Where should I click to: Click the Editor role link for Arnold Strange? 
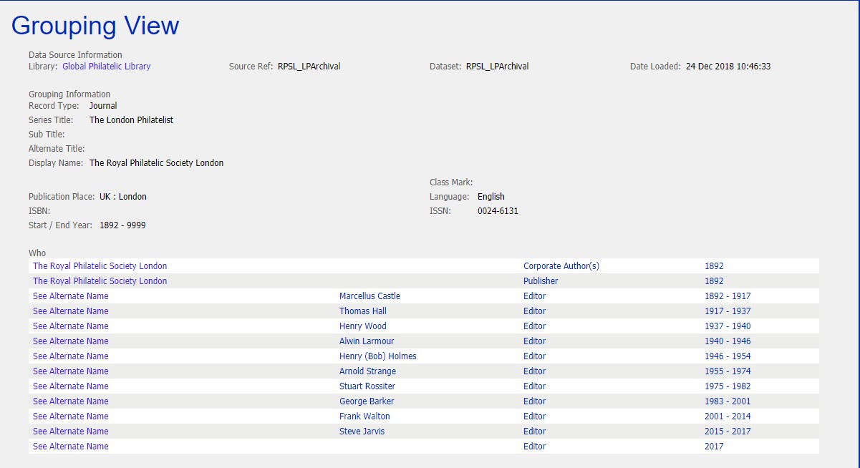tap(534, 371)
